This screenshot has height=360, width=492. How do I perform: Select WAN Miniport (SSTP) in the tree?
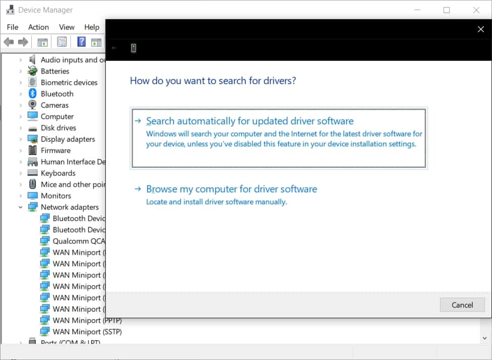pyautogui.click(x=87, y=332)
